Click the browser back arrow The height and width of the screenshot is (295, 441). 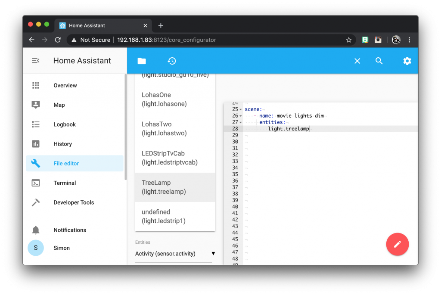[x=32, y=40]
